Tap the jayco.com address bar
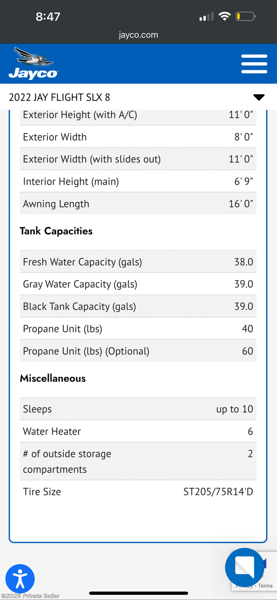The height and width of the screenshot is (600, 277). tap(138, 35)
